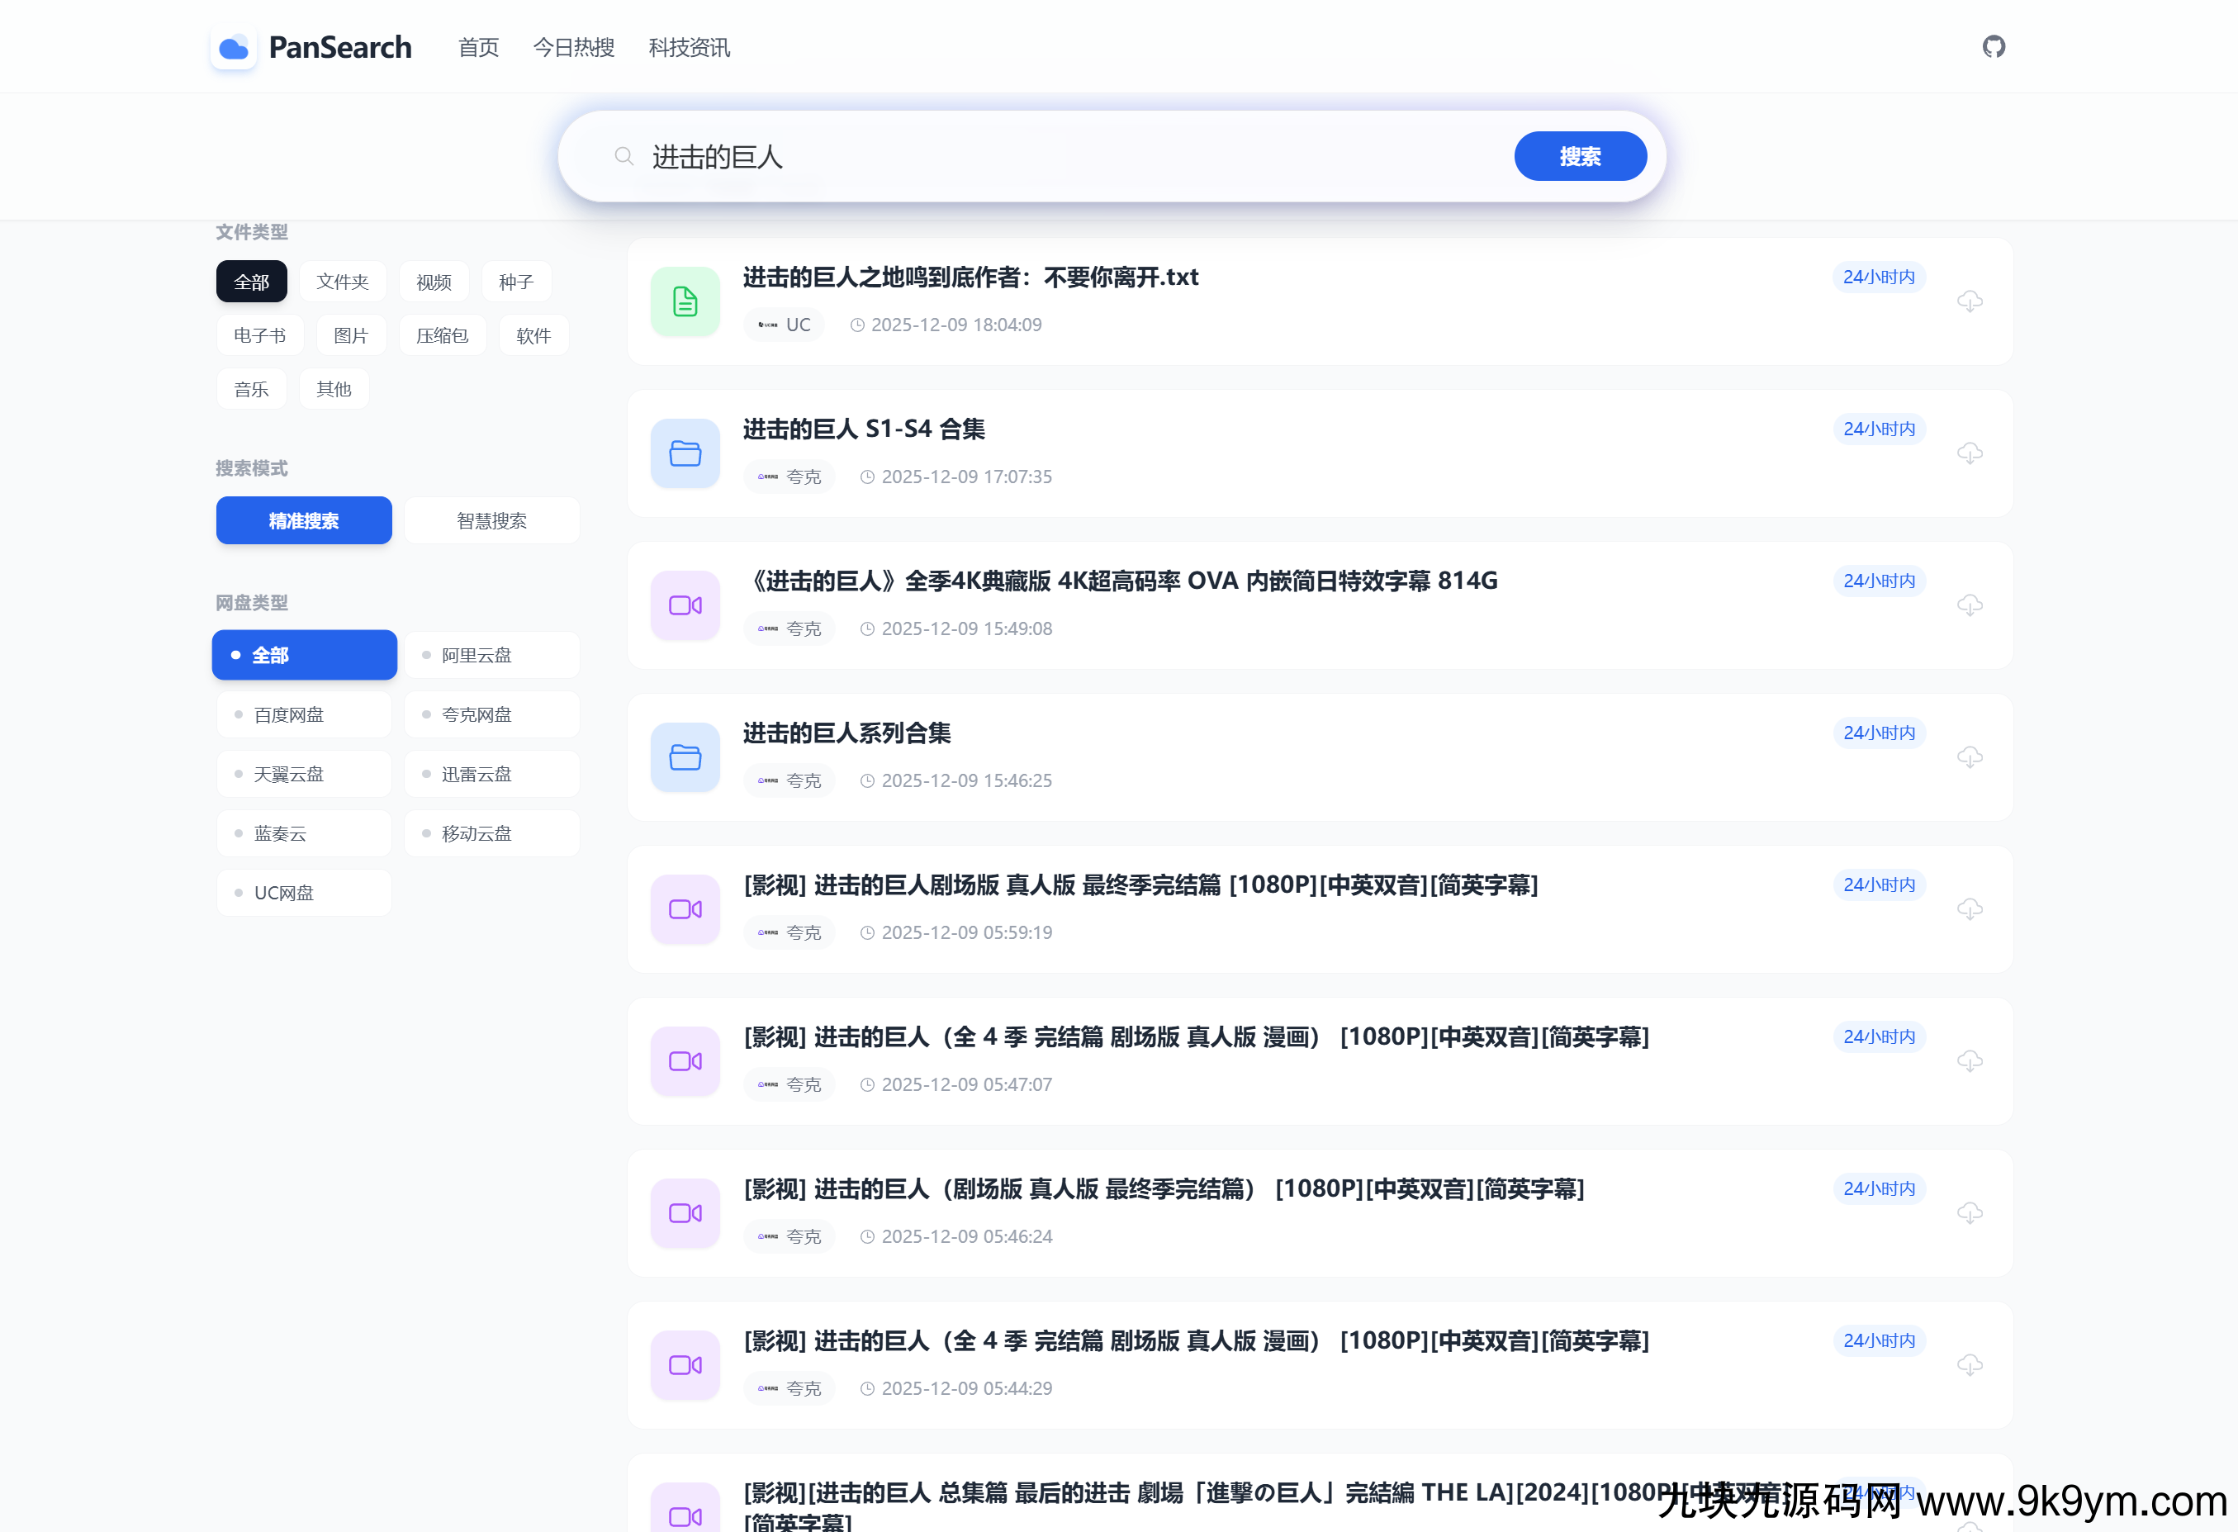
Task: Click the download icon on 进击的巨人系列合集
Action: pos(1970,757)
